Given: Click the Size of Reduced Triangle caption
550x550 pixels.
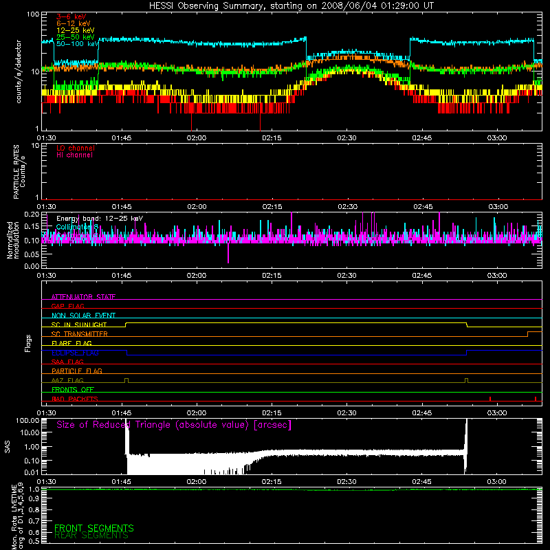Looking at the screenshot, I should (174, 425).
